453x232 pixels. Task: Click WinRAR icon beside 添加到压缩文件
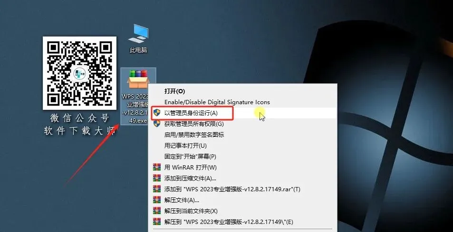[157, 178]
